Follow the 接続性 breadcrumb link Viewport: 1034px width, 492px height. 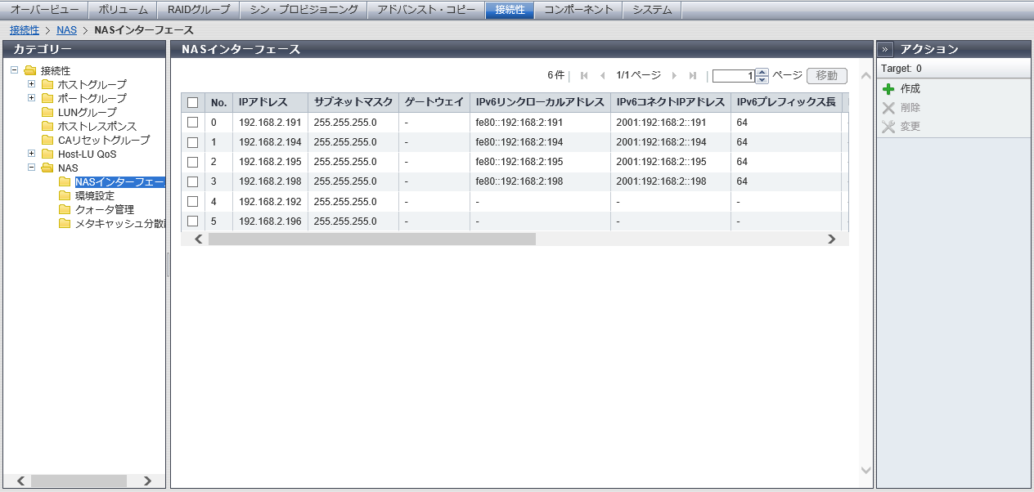coord(24,30)
